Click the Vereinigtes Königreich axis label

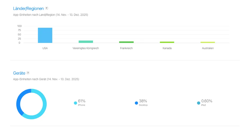(86, 48)
